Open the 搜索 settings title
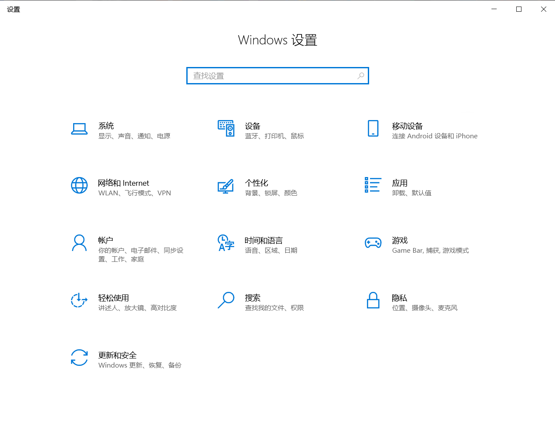The width and height of the screenshot is (555, 435). pos(252,298)
